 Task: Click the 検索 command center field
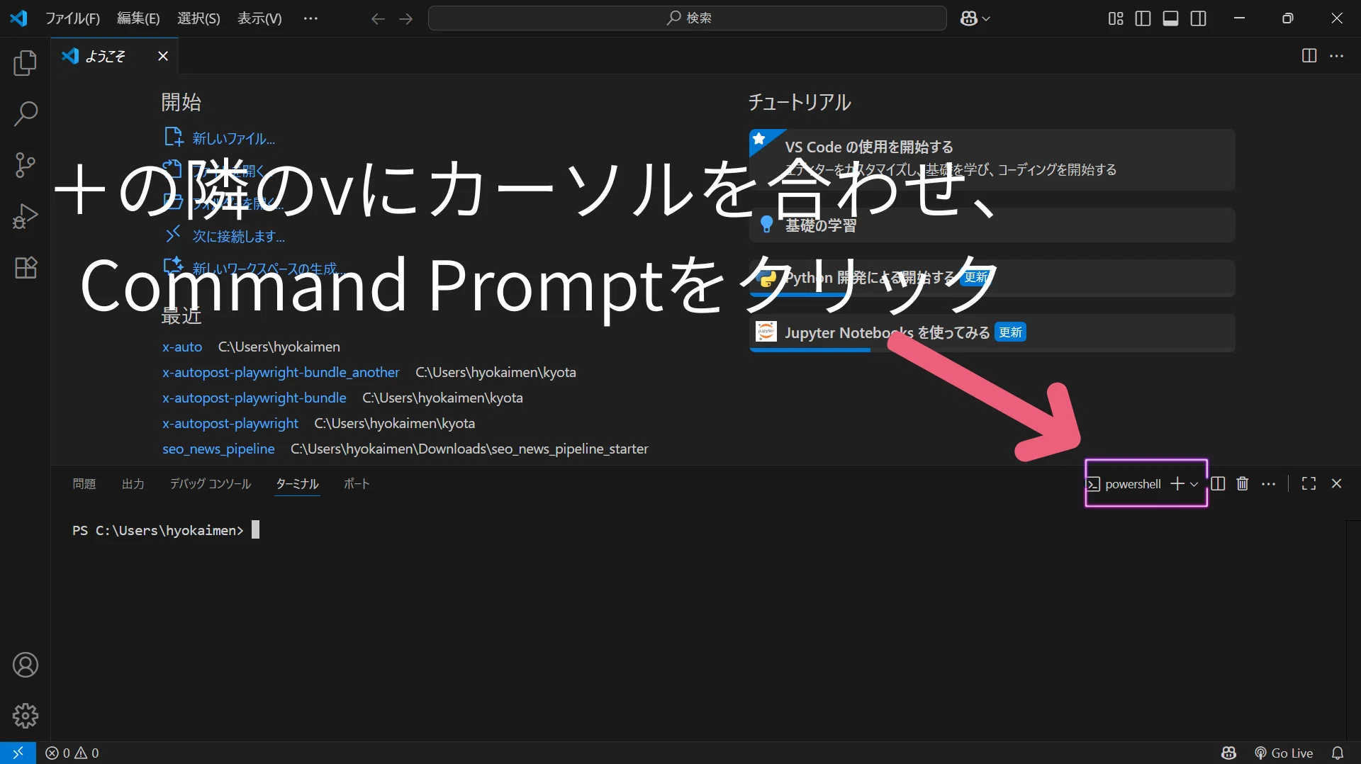click(688, 18)
